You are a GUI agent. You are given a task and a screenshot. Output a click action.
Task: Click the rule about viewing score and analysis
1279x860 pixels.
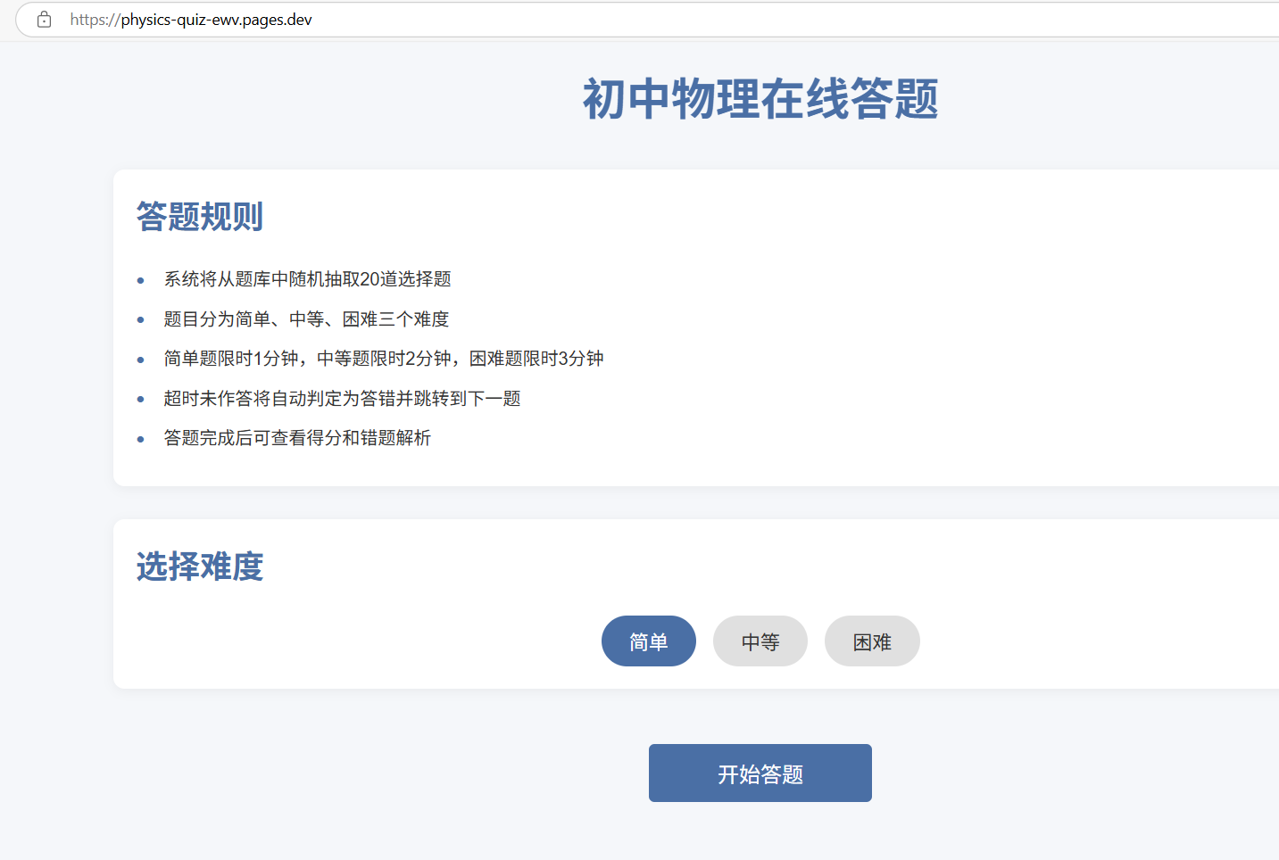[297, 438]
